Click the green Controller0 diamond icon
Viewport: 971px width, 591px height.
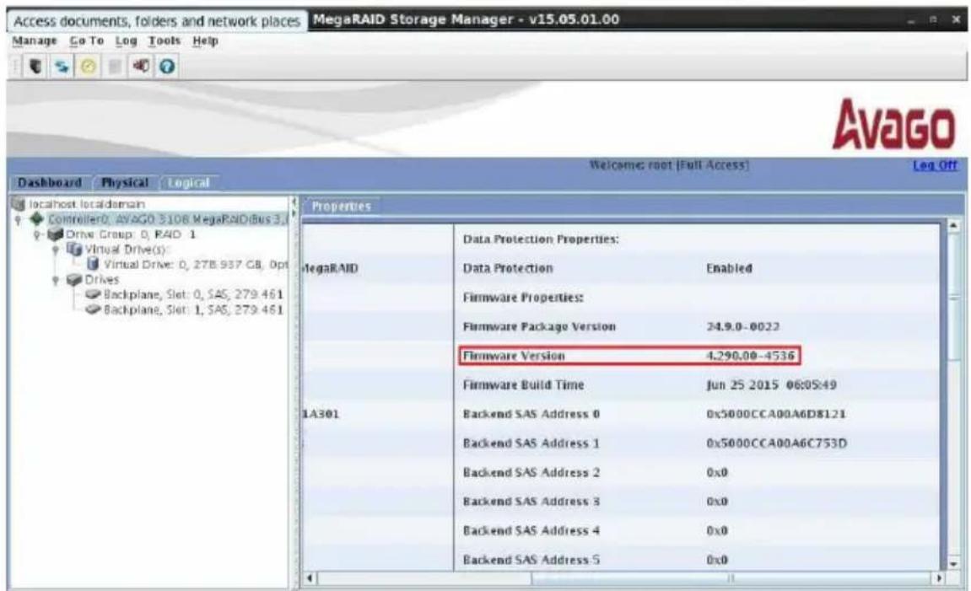36,218
